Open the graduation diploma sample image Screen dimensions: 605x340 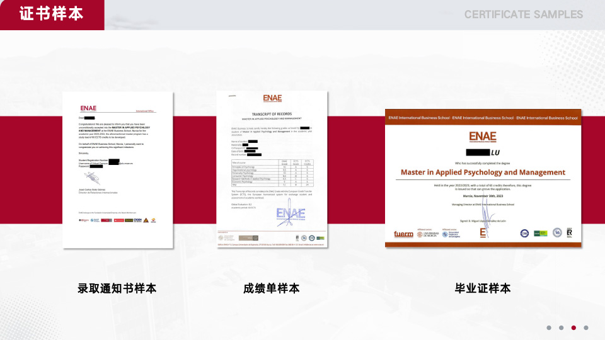pyautogui.click(x=483, y=178)
